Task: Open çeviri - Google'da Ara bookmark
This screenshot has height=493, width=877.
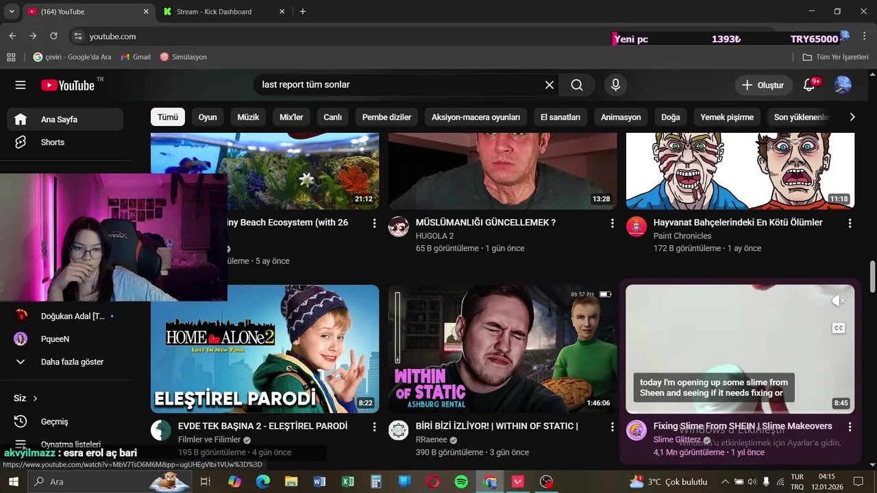Action: coord(73,57)
